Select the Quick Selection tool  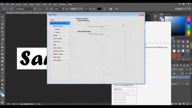tap(2, 28)
